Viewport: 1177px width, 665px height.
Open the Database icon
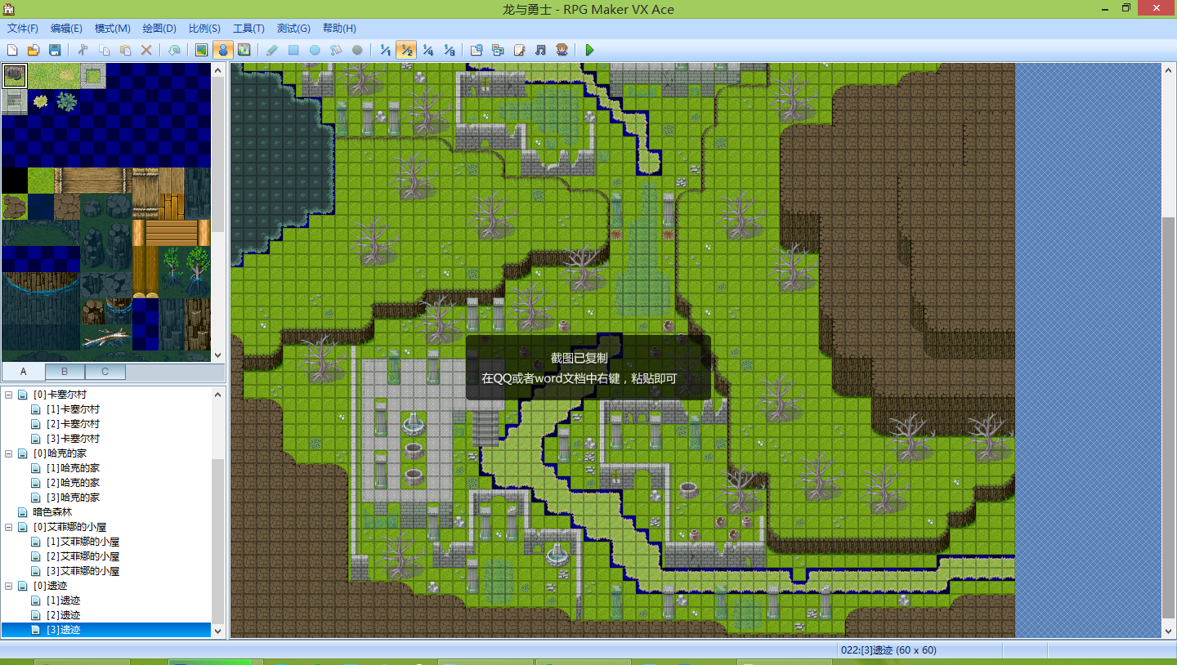click(477, 50)
